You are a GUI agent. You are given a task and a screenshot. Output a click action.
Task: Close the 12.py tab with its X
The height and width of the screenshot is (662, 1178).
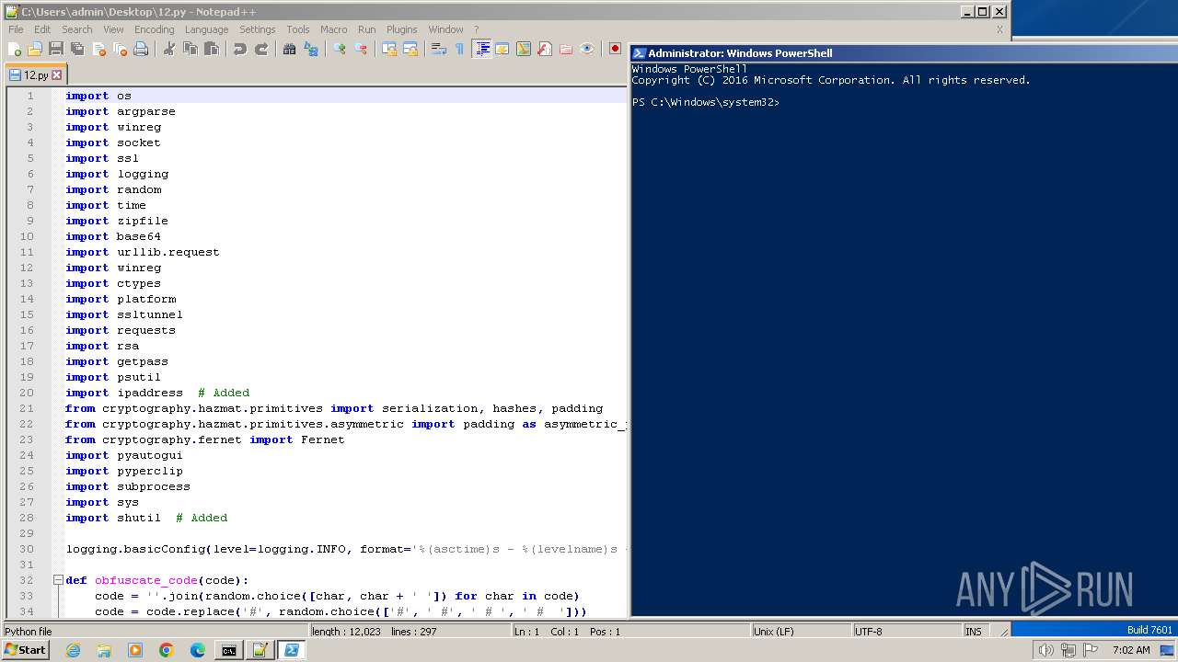[57, 75]
